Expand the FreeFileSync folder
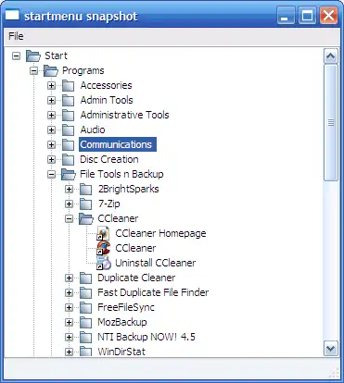The height and width of the screenshot is (383, 344). (x=69, y=307)
